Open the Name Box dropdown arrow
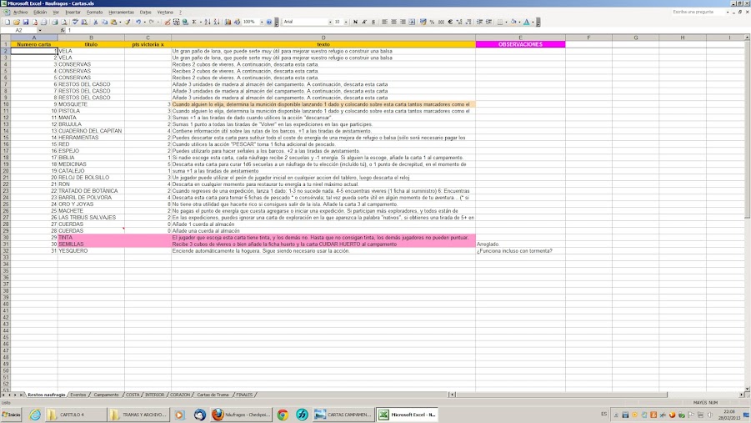The image size is (751, 423). [40, 30]
